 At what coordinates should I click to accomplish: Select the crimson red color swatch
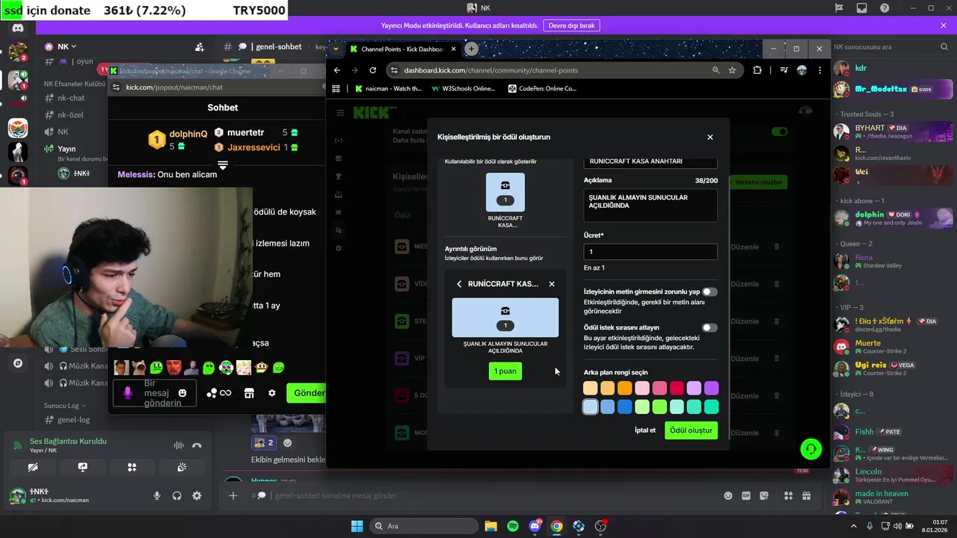(x=677, y=388)
